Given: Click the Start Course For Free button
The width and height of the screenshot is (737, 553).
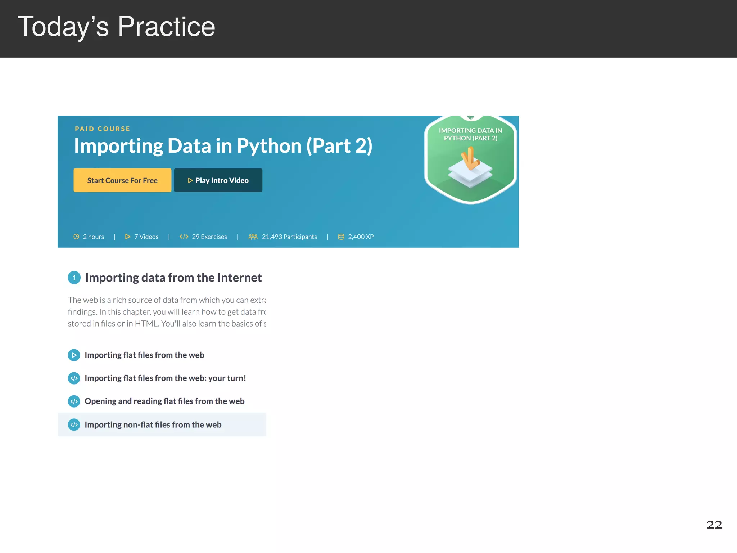Looking at the screenshot, I should click(x=122, y=180).
